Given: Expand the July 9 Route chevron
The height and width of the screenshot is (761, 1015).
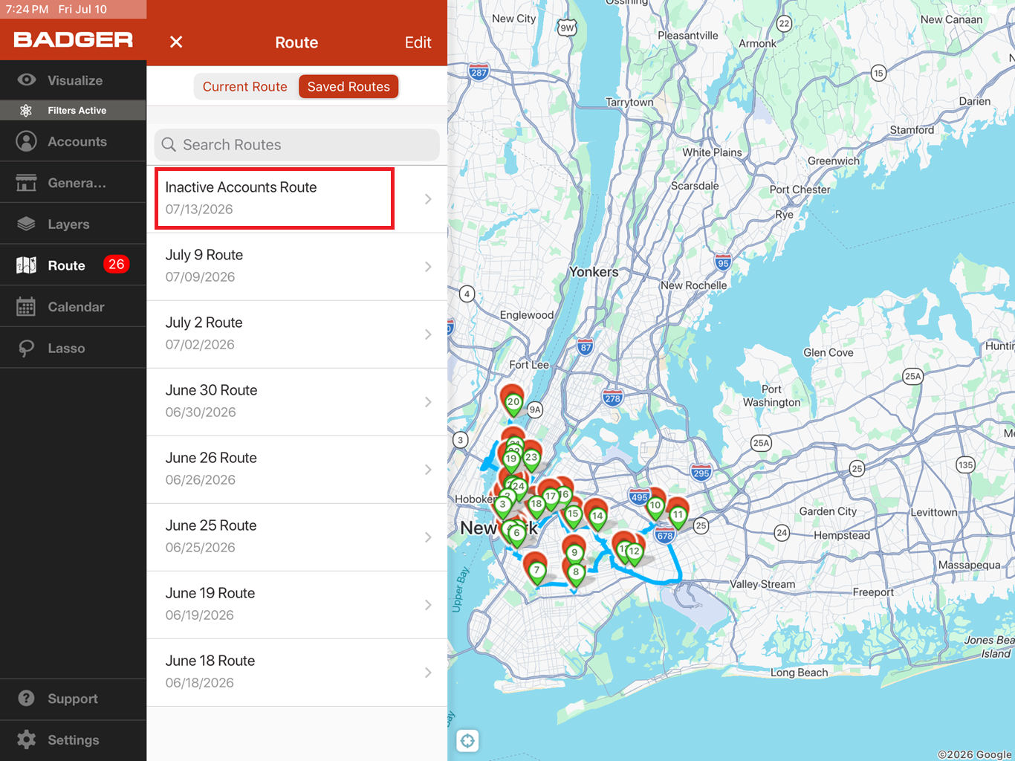Looking at the screenshot, I should coord(428,267).
